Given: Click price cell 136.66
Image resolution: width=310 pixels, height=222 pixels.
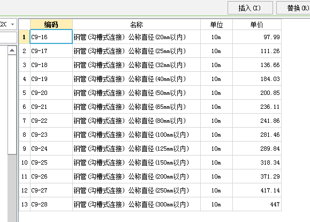Looking at the screenshot, I should [257, 65].
